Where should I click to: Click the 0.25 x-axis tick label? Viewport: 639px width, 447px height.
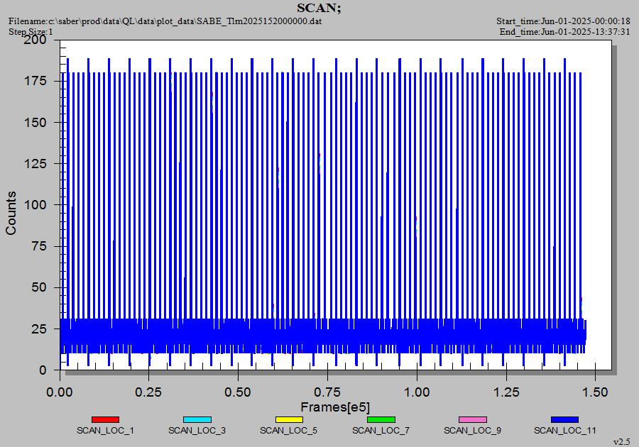point(149,392)
